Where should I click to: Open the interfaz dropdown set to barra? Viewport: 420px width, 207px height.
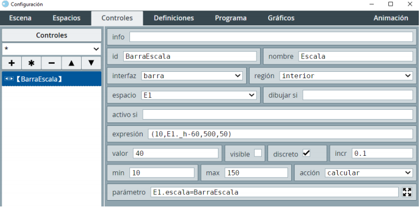192,76
